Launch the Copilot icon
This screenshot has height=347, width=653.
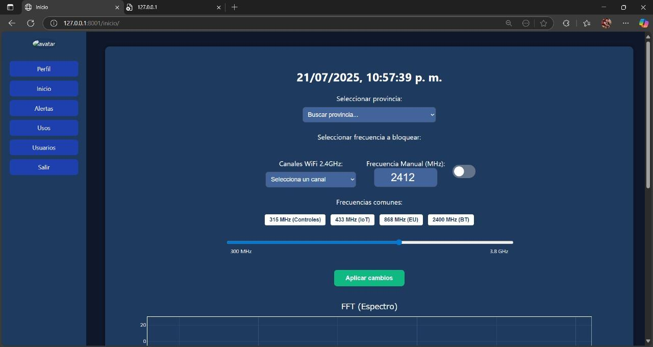click(644, 23)
